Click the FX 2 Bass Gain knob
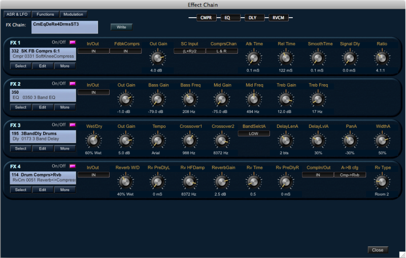The height and width of the screenshot is (258, 406). point(158,100)
